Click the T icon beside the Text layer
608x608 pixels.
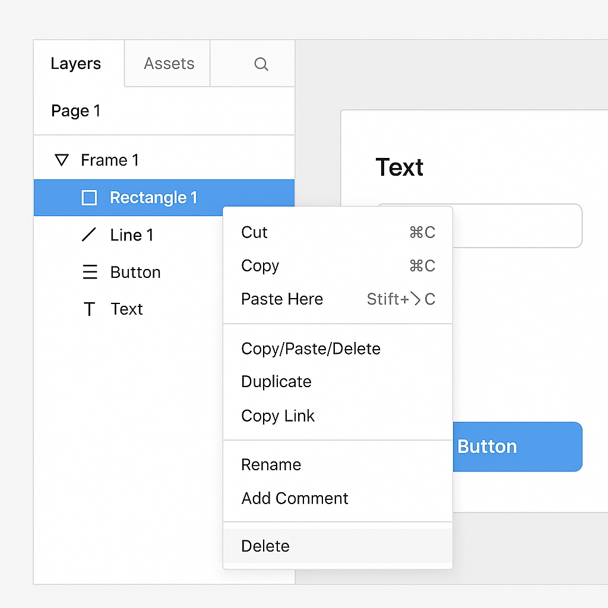point(89,309)
